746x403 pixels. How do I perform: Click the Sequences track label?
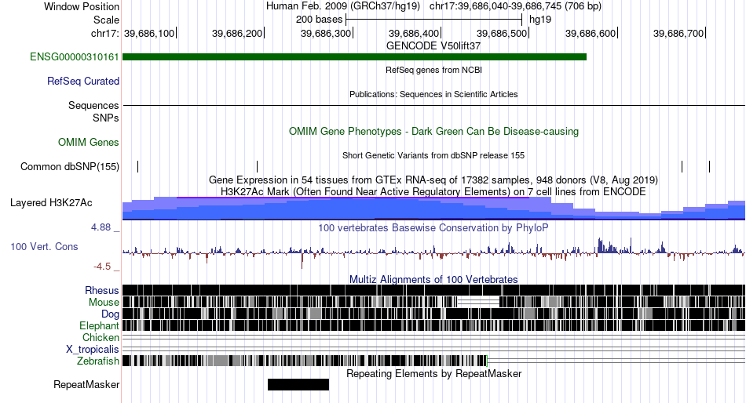click(x=93, y=106)
